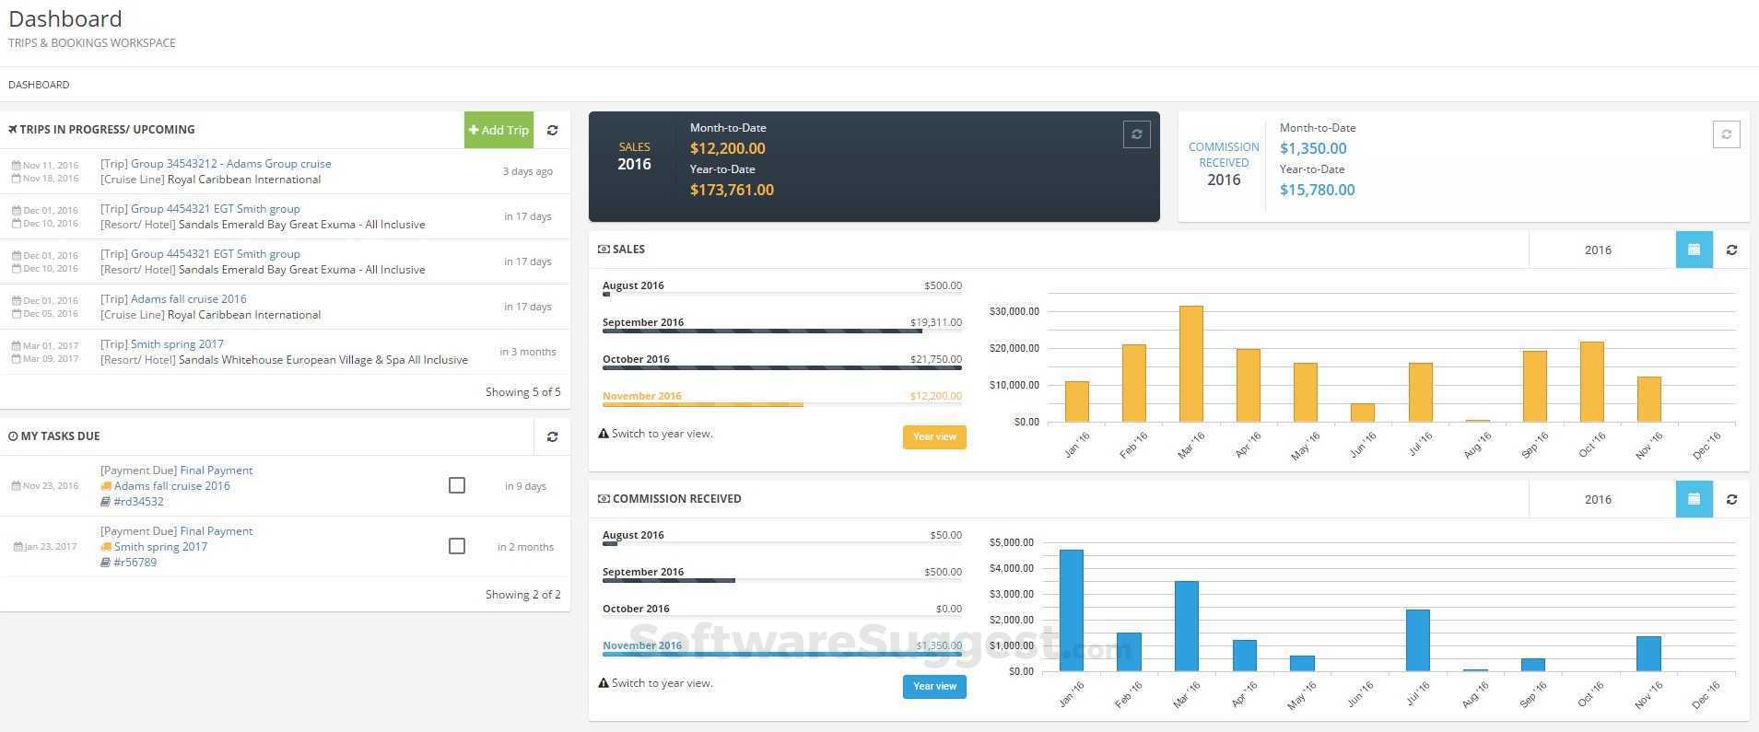The image size is (1759, 732).
Task: Switch Commission panel to Year view
Action: tap(934, 686)
